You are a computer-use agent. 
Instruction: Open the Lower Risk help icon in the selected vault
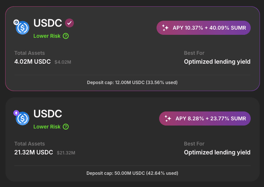[x=66, y=36]
